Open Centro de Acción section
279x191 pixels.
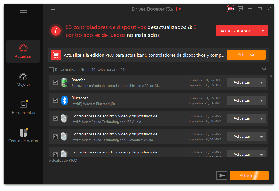(23, 136)
